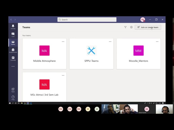Open manage teams gear icon
Screen dimensions: 174x130
point(131,27)
